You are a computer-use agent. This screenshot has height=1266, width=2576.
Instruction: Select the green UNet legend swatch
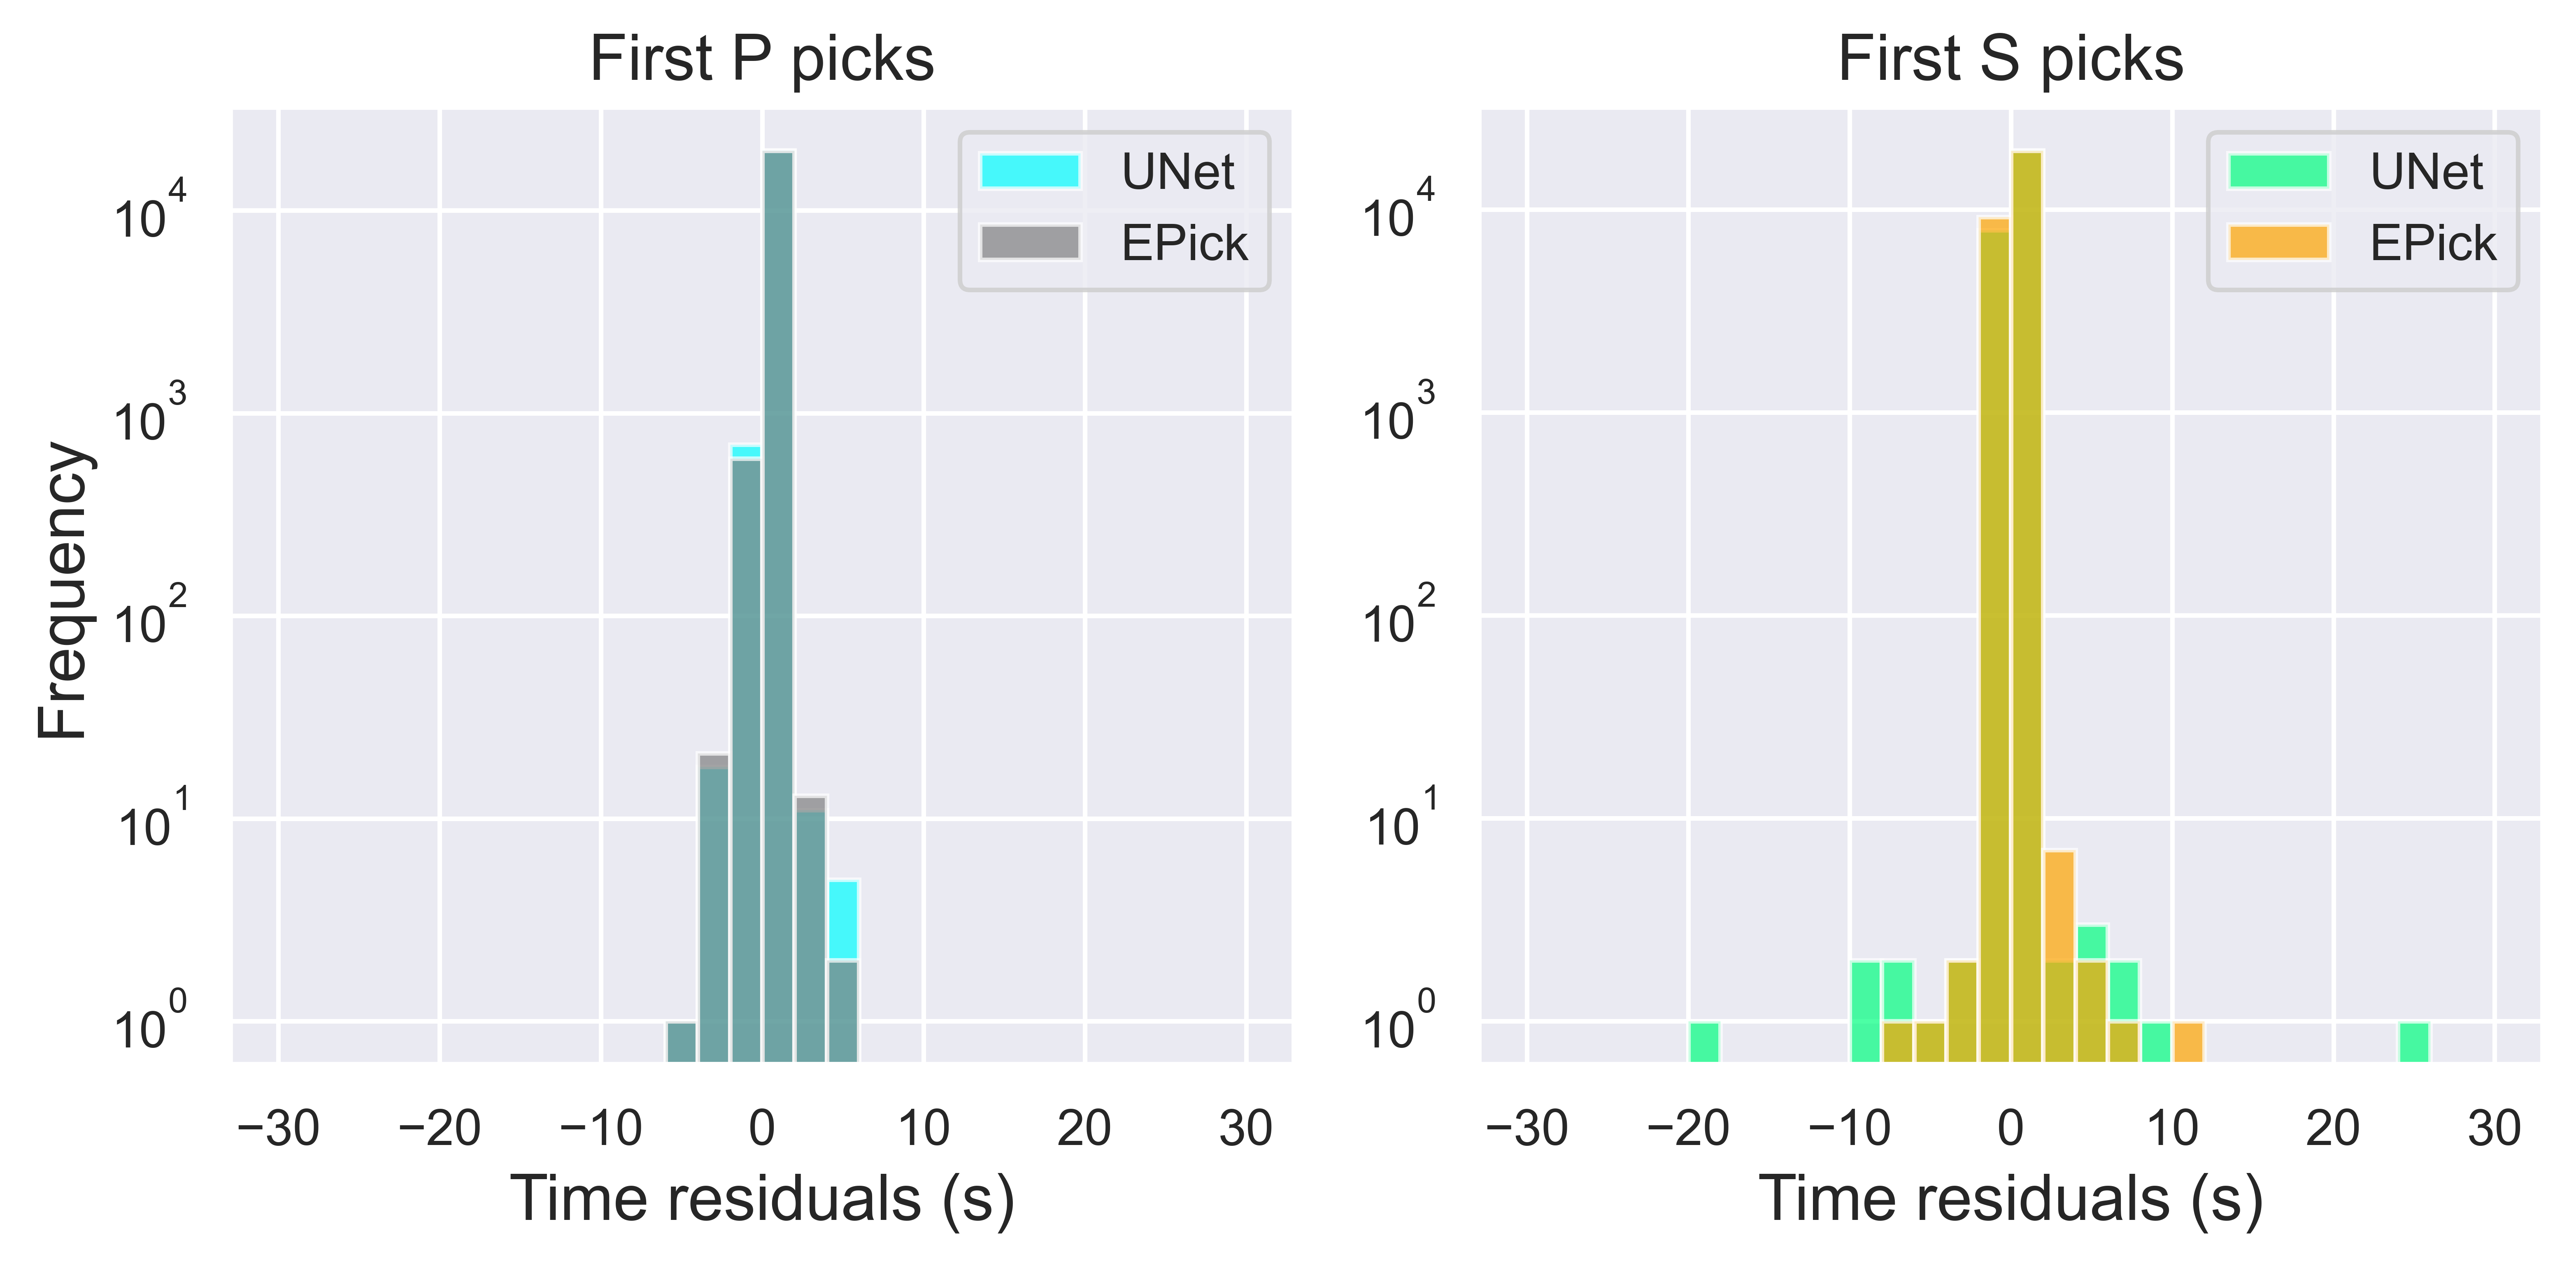coord(2278,171)
